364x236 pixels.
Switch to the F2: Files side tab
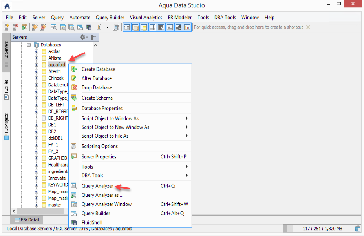coord(6,89)
